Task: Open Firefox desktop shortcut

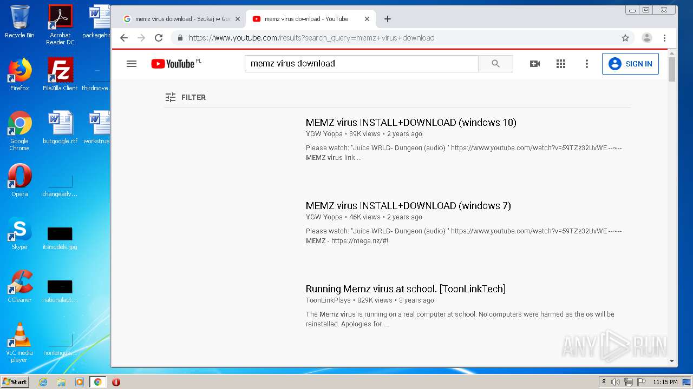Action: (x=19, y=75)
